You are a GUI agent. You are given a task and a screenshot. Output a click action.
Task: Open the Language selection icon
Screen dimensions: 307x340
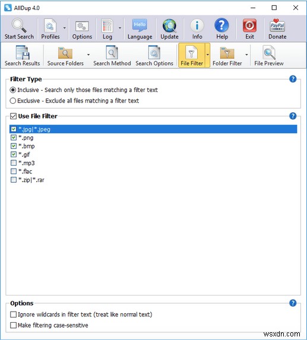(140, 26)
